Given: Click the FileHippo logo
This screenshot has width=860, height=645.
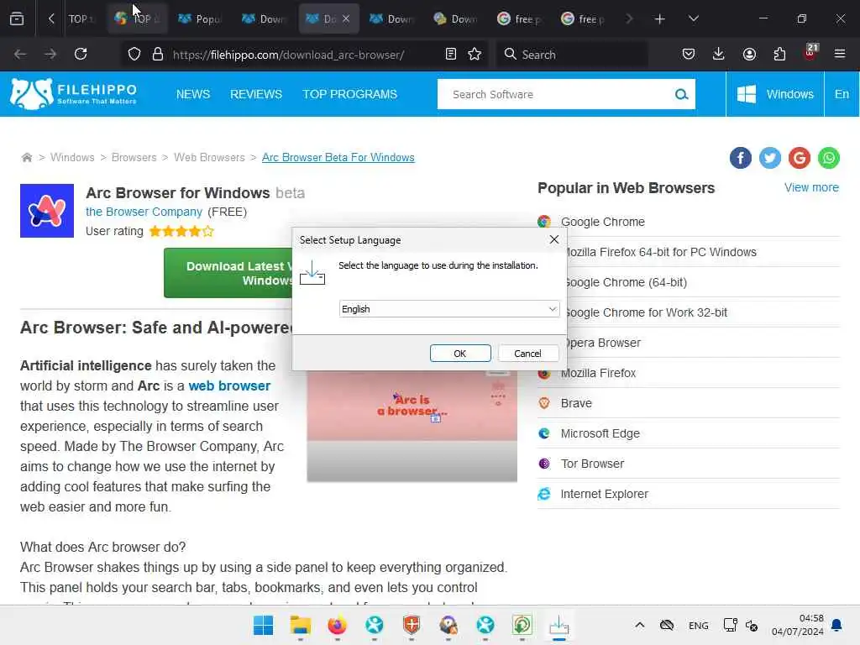Looking at the screenshot, I should [x=74, y=94].
